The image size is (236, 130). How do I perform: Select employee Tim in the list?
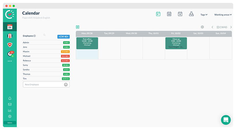[46, 79]
